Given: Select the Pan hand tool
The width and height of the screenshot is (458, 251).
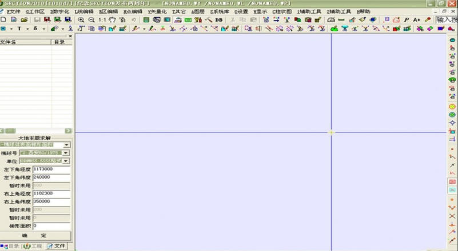Looking at the screenshot, I should point(113,19).
